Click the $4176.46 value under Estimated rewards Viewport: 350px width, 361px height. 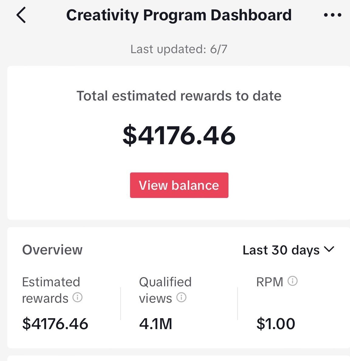coord(55,324)
